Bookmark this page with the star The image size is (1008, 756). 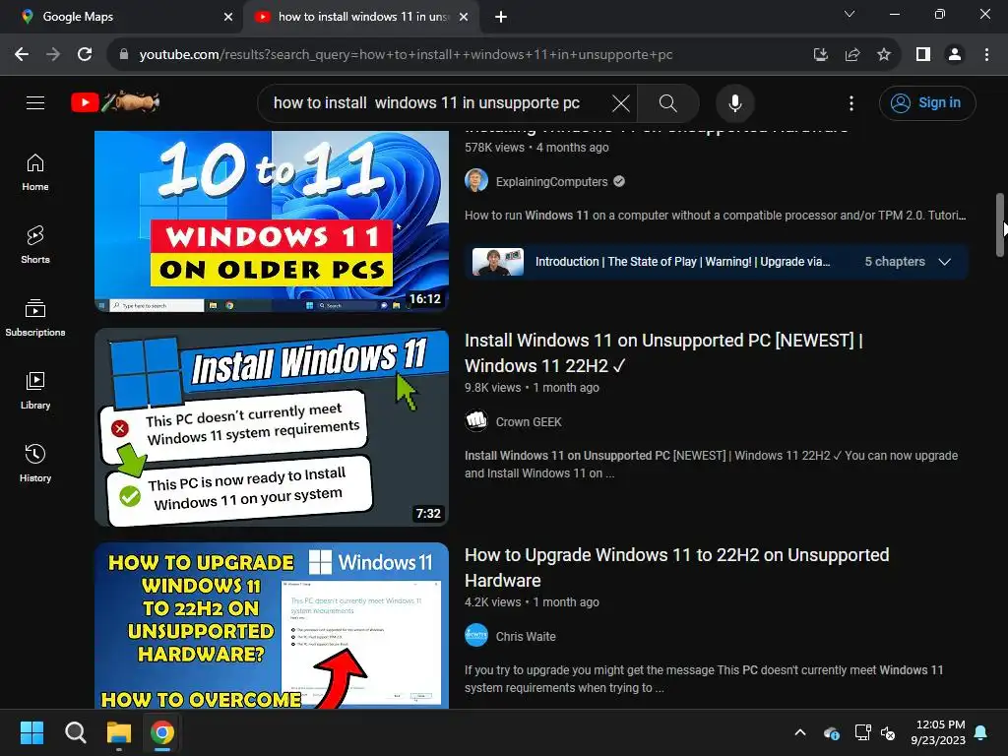(x=884, y=55)
